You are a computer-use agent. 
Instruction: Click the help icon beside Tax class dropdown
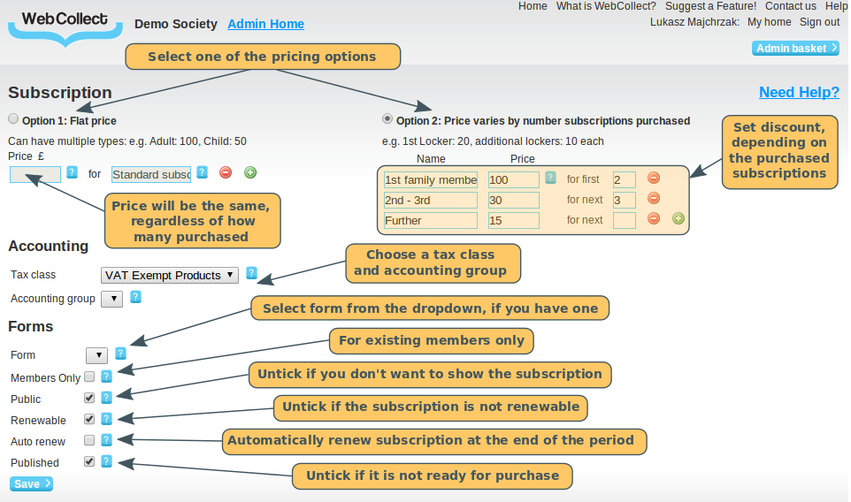click(x=252, y=274)
